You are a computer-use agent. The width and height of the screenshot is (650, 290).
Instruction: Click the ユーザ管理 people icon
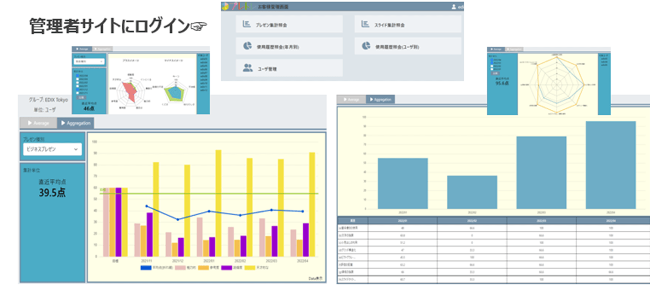point(247,68)
